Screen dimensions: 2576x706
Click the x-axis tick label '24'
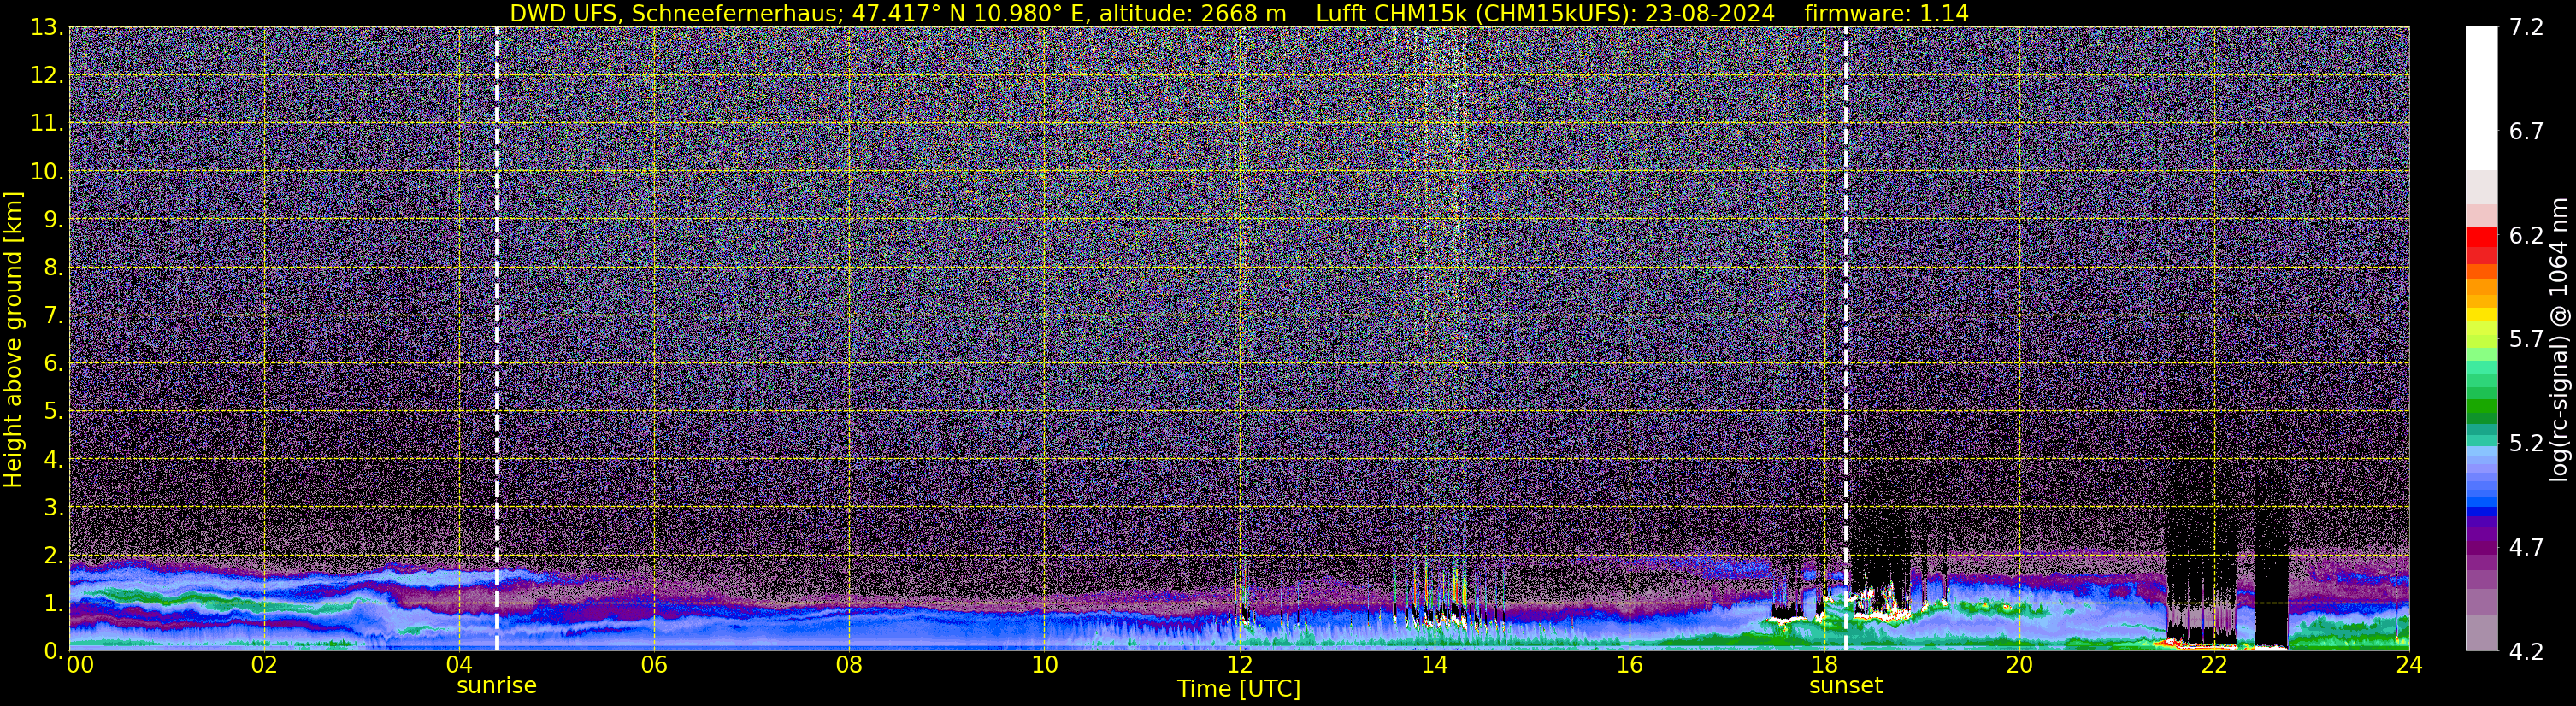(x=2409, y=665)
